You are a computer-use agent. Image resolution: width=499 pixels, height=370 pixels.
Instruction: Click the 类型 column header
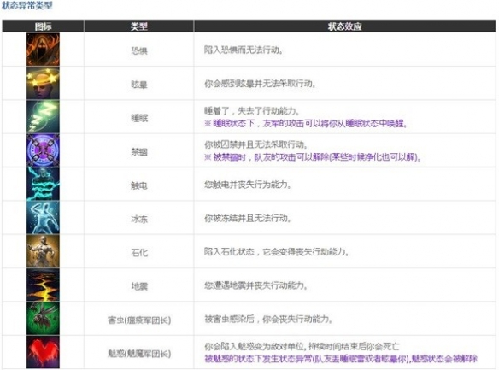139,26
